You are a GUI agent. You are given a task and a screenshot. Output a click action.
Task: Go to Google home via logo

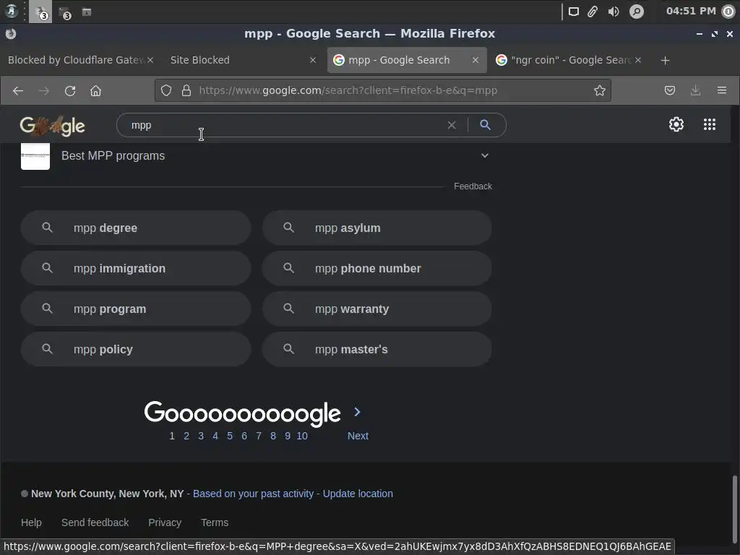[x=52, y=126]
